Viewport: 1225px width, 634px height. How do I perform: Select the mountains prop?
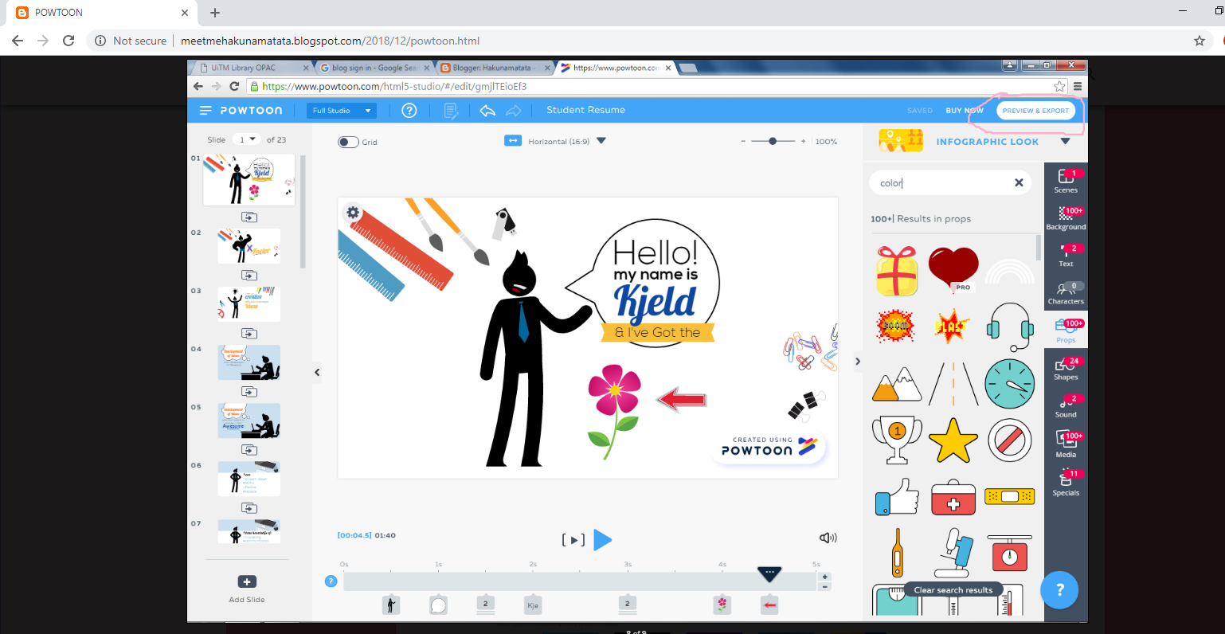(897, 384)
